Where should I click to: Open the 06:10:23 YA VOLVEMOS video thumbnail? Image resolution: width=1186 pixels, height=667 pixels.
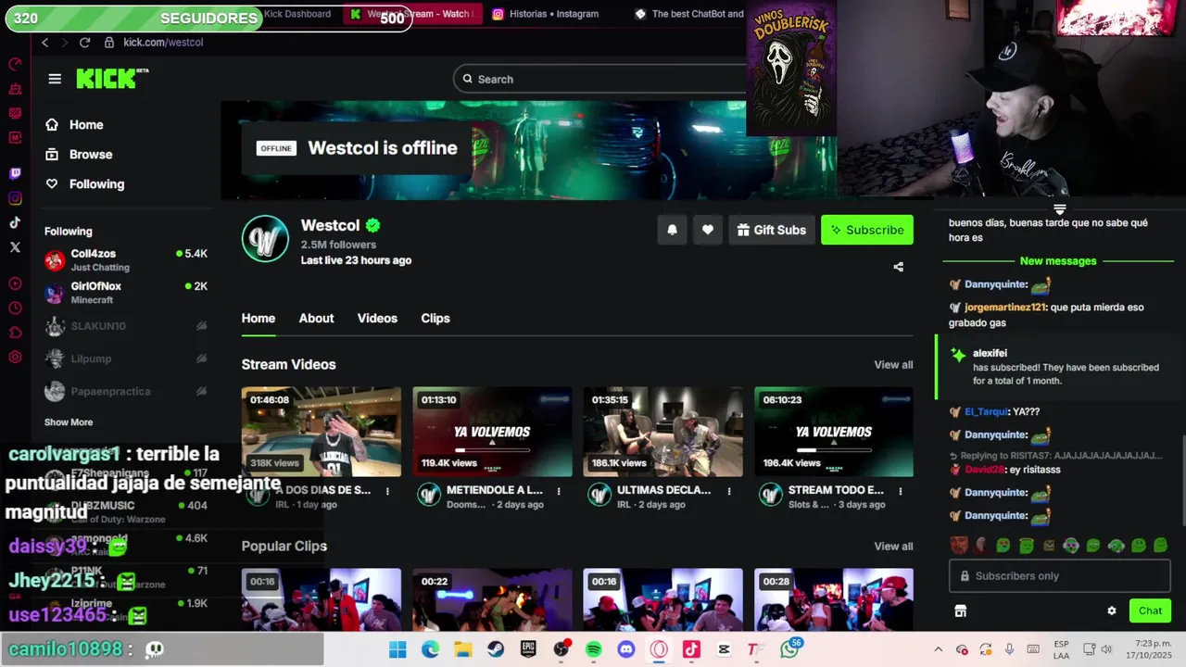click(834, 432)
